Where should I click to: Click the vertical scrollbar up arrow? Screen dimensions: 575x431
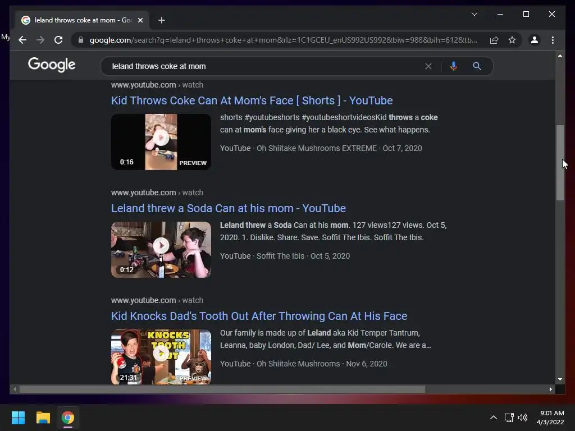pos(560,56)
